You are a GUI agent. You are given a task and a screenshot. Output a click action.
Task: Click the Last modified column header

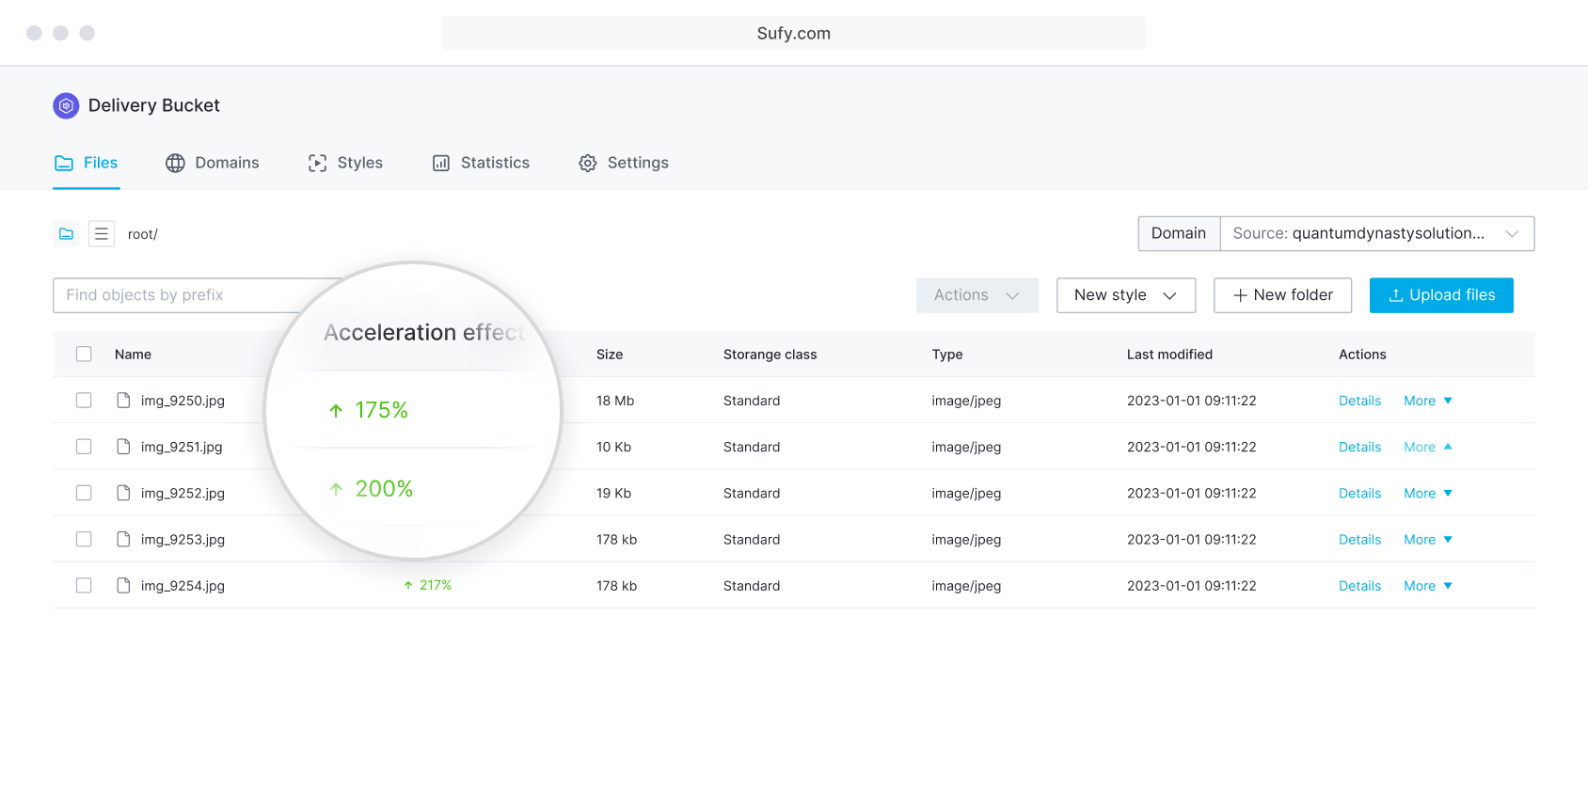[1169, 355]
